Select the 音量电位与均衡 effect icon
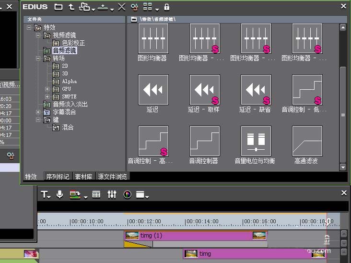Screen dimensions: 351x263 (x=256, y=141)
